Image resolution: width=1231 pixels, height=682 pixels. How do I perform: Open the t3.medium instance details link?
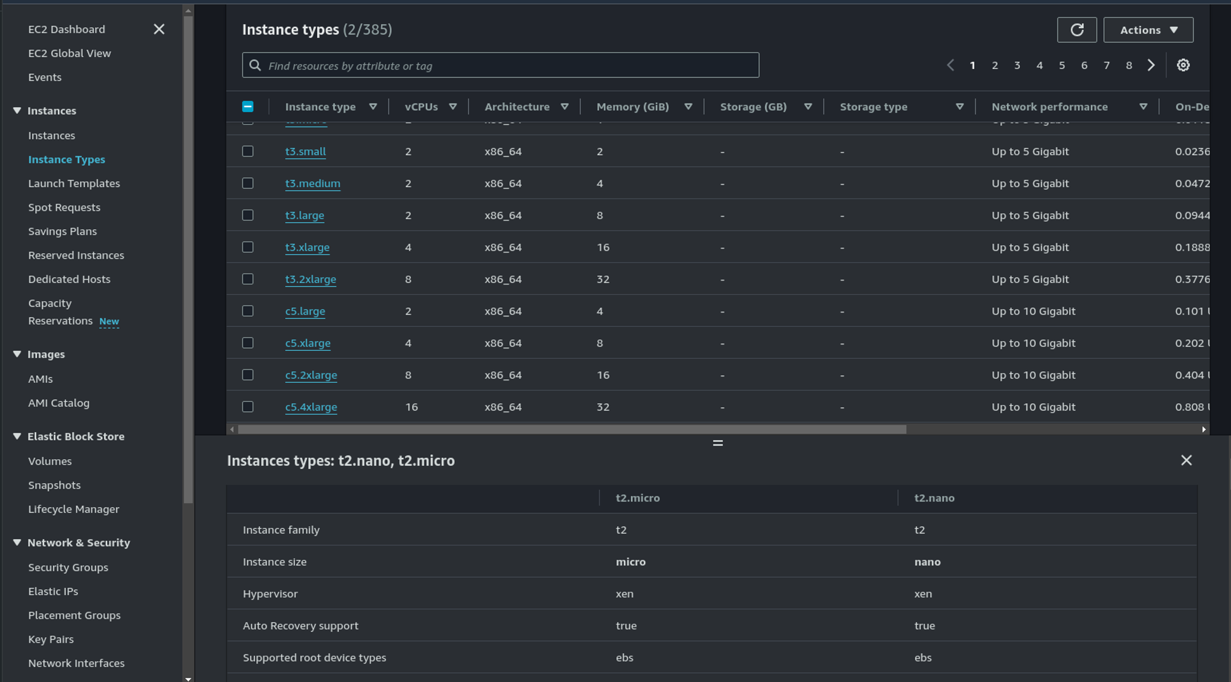313,183
